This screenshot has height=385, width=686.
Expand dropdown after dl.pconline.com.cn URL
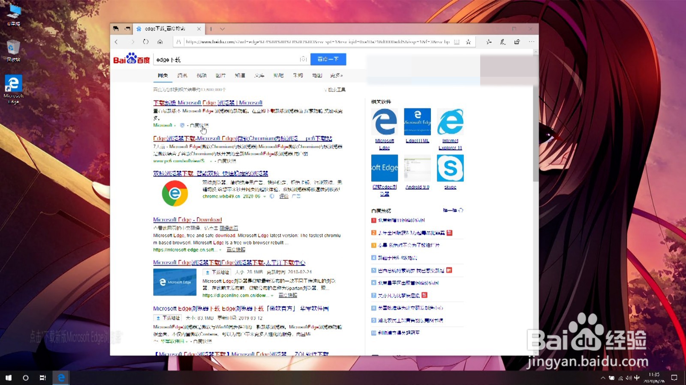point(272,296)
